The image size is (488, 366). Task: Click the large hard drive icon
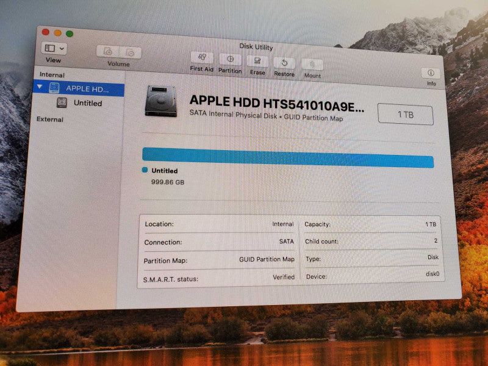pos(161,101)
